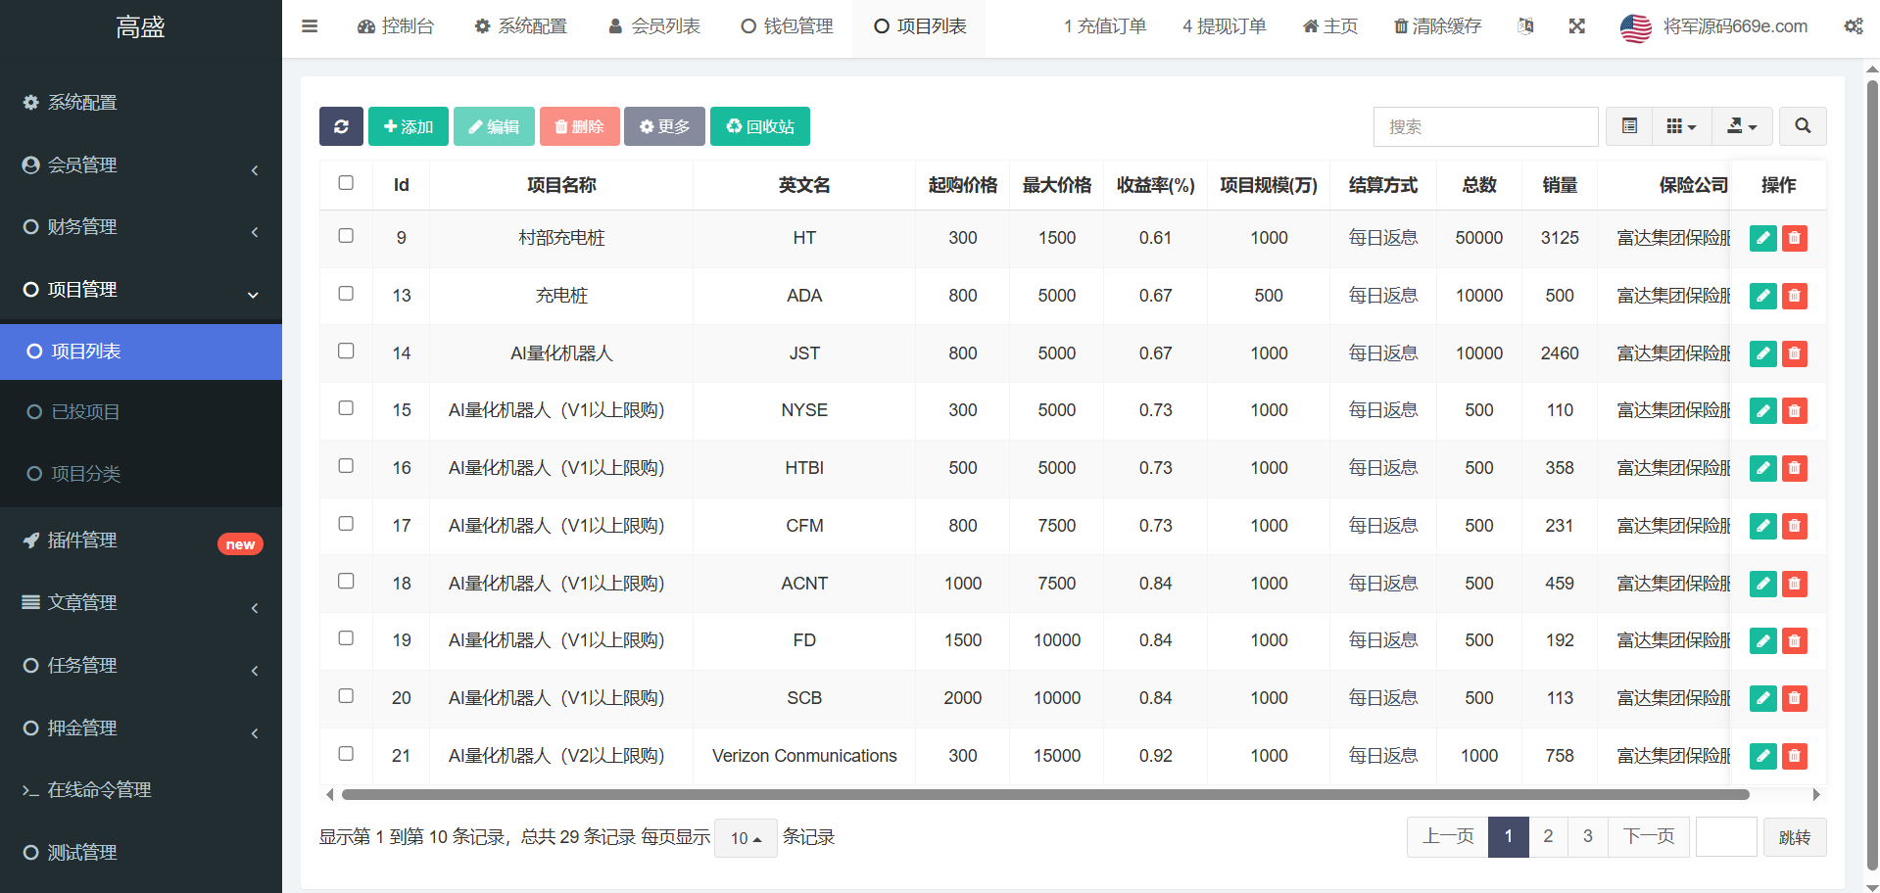This screenshot has width=1880, height=893.
Task: Click the magnifier search icon button
Action: pos(1802,126)
